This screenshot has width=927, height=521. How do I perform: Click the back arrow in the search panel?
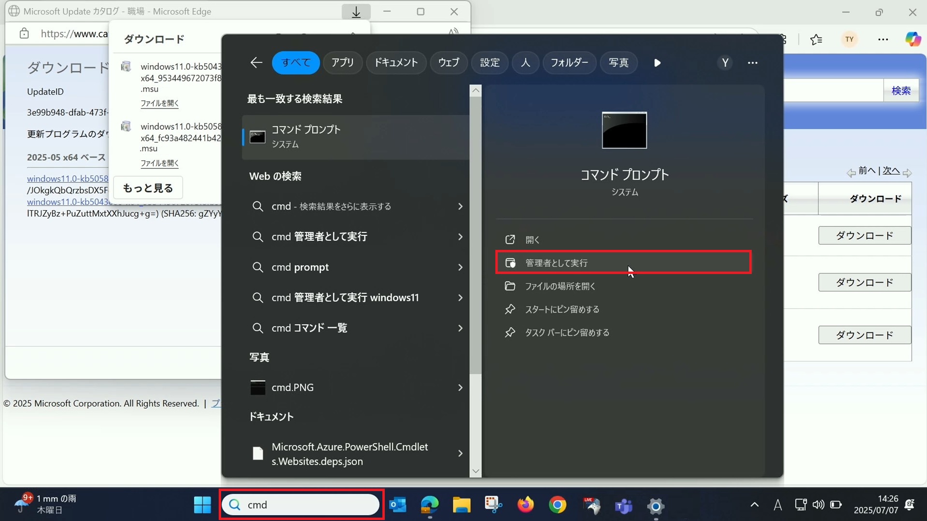(256, 62)
